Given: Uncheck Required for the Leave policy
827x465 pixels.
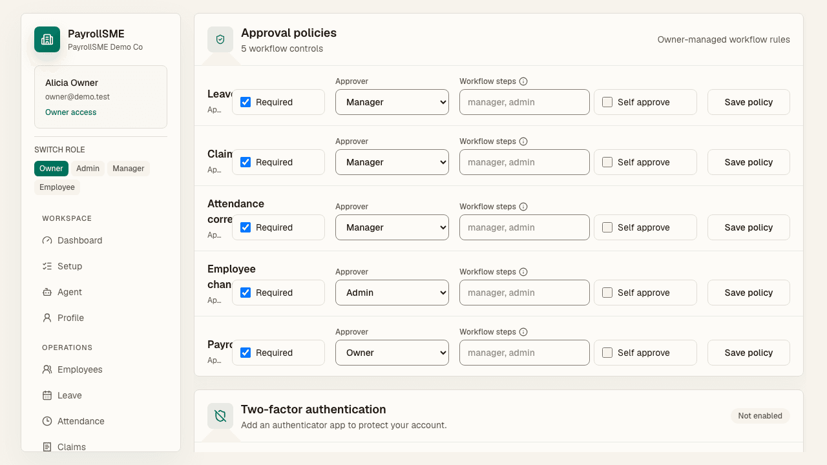Looking at the screenshot, I should coord(246,102).
